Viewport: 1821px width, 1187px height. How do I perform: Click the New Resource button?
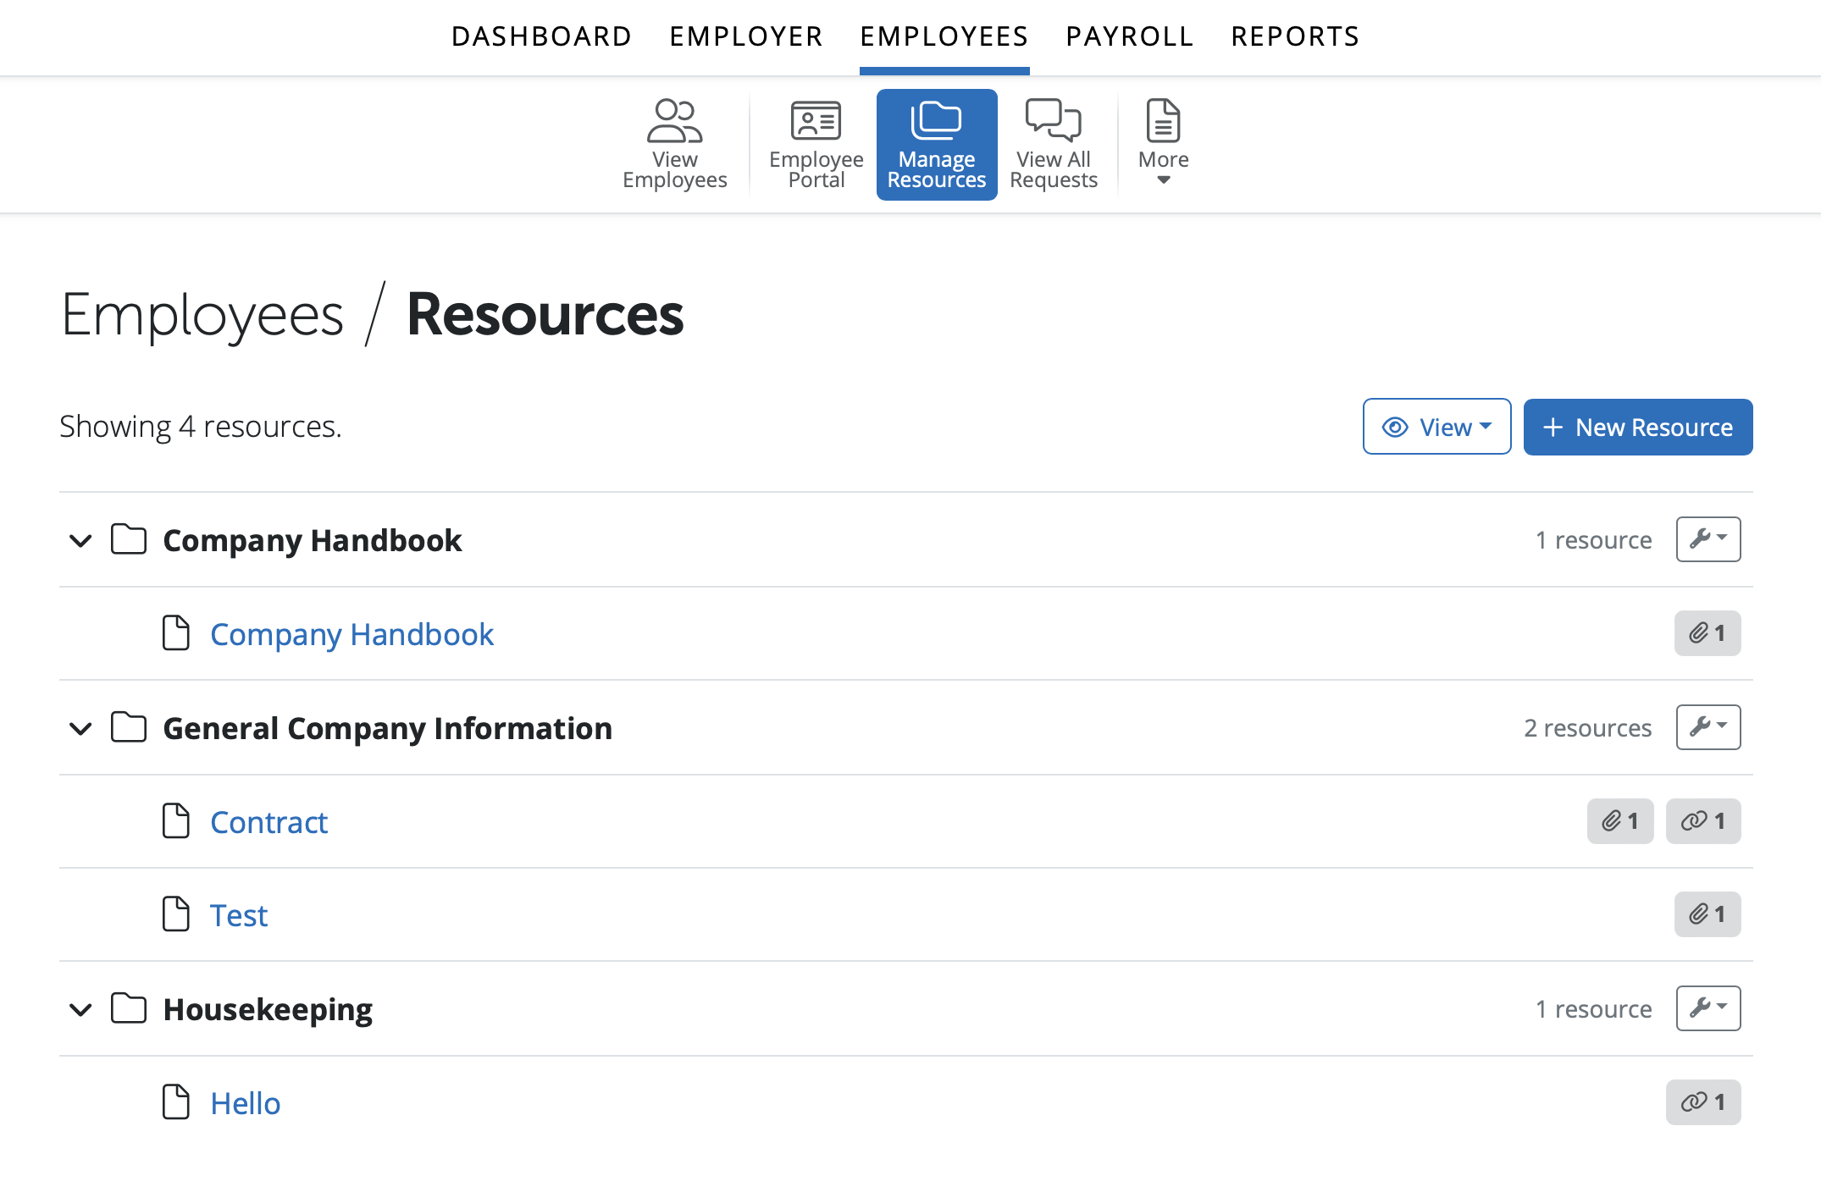(x=1637, y=427)
